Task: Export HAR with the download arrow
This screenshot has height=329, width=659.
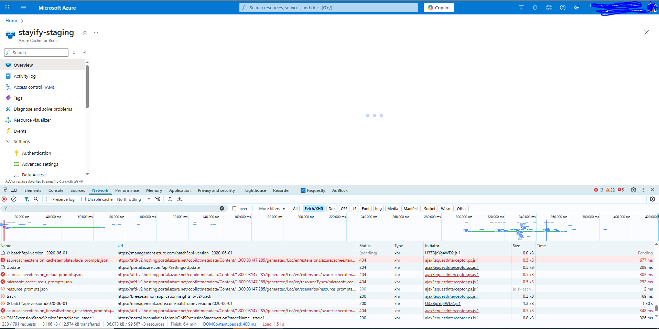Action: tap(180, 199)
